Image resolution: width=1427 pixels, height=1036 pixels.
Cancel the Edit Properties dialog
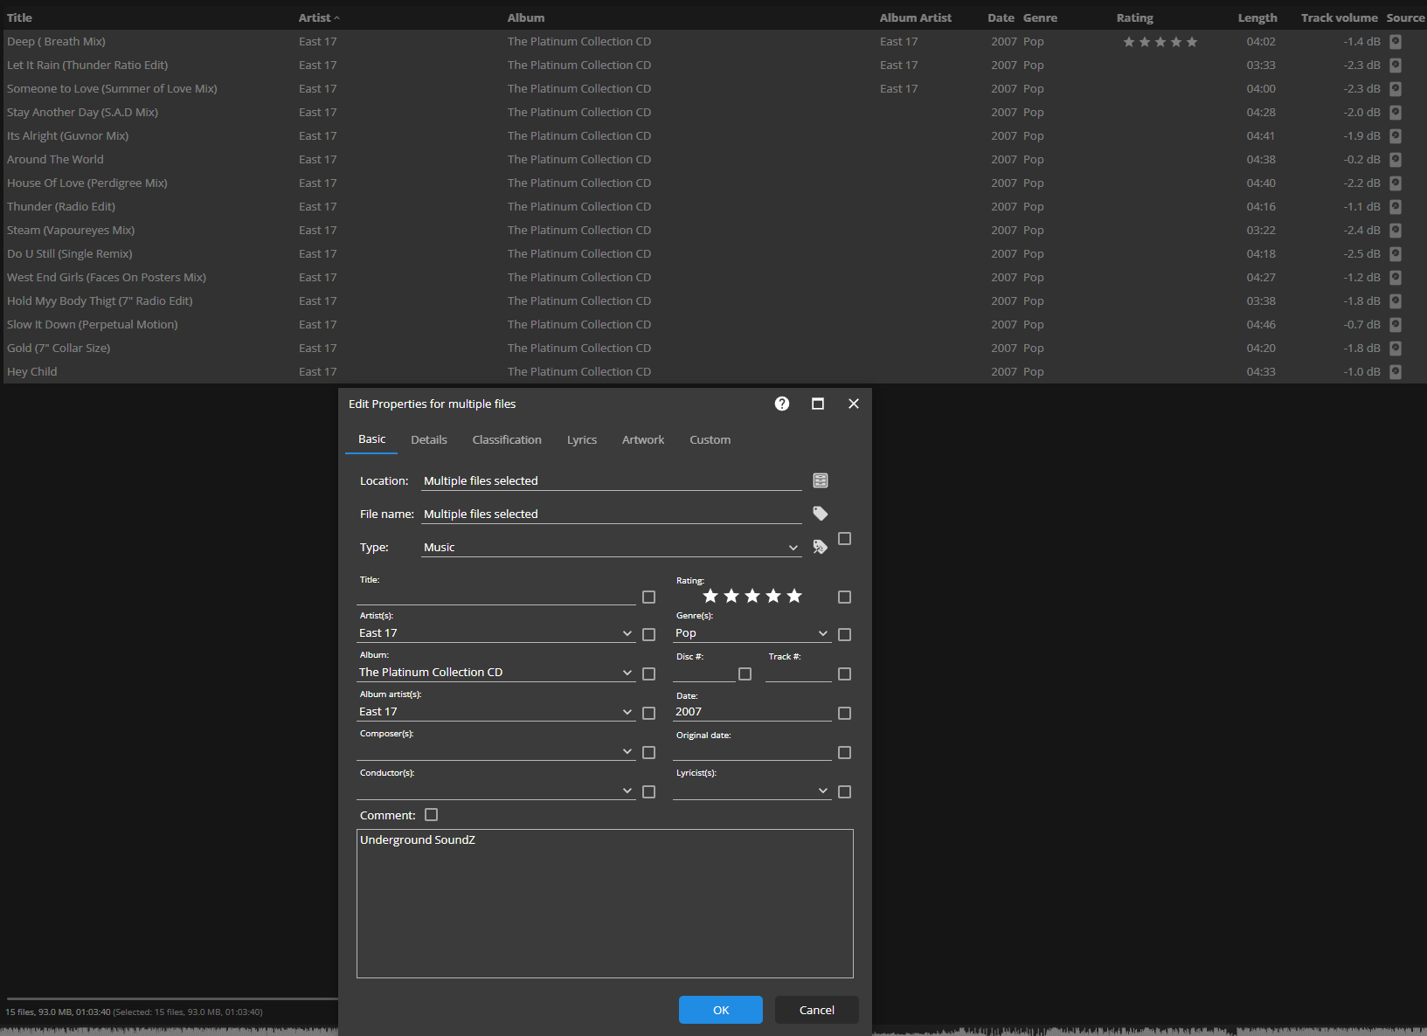coord(816,1010)
